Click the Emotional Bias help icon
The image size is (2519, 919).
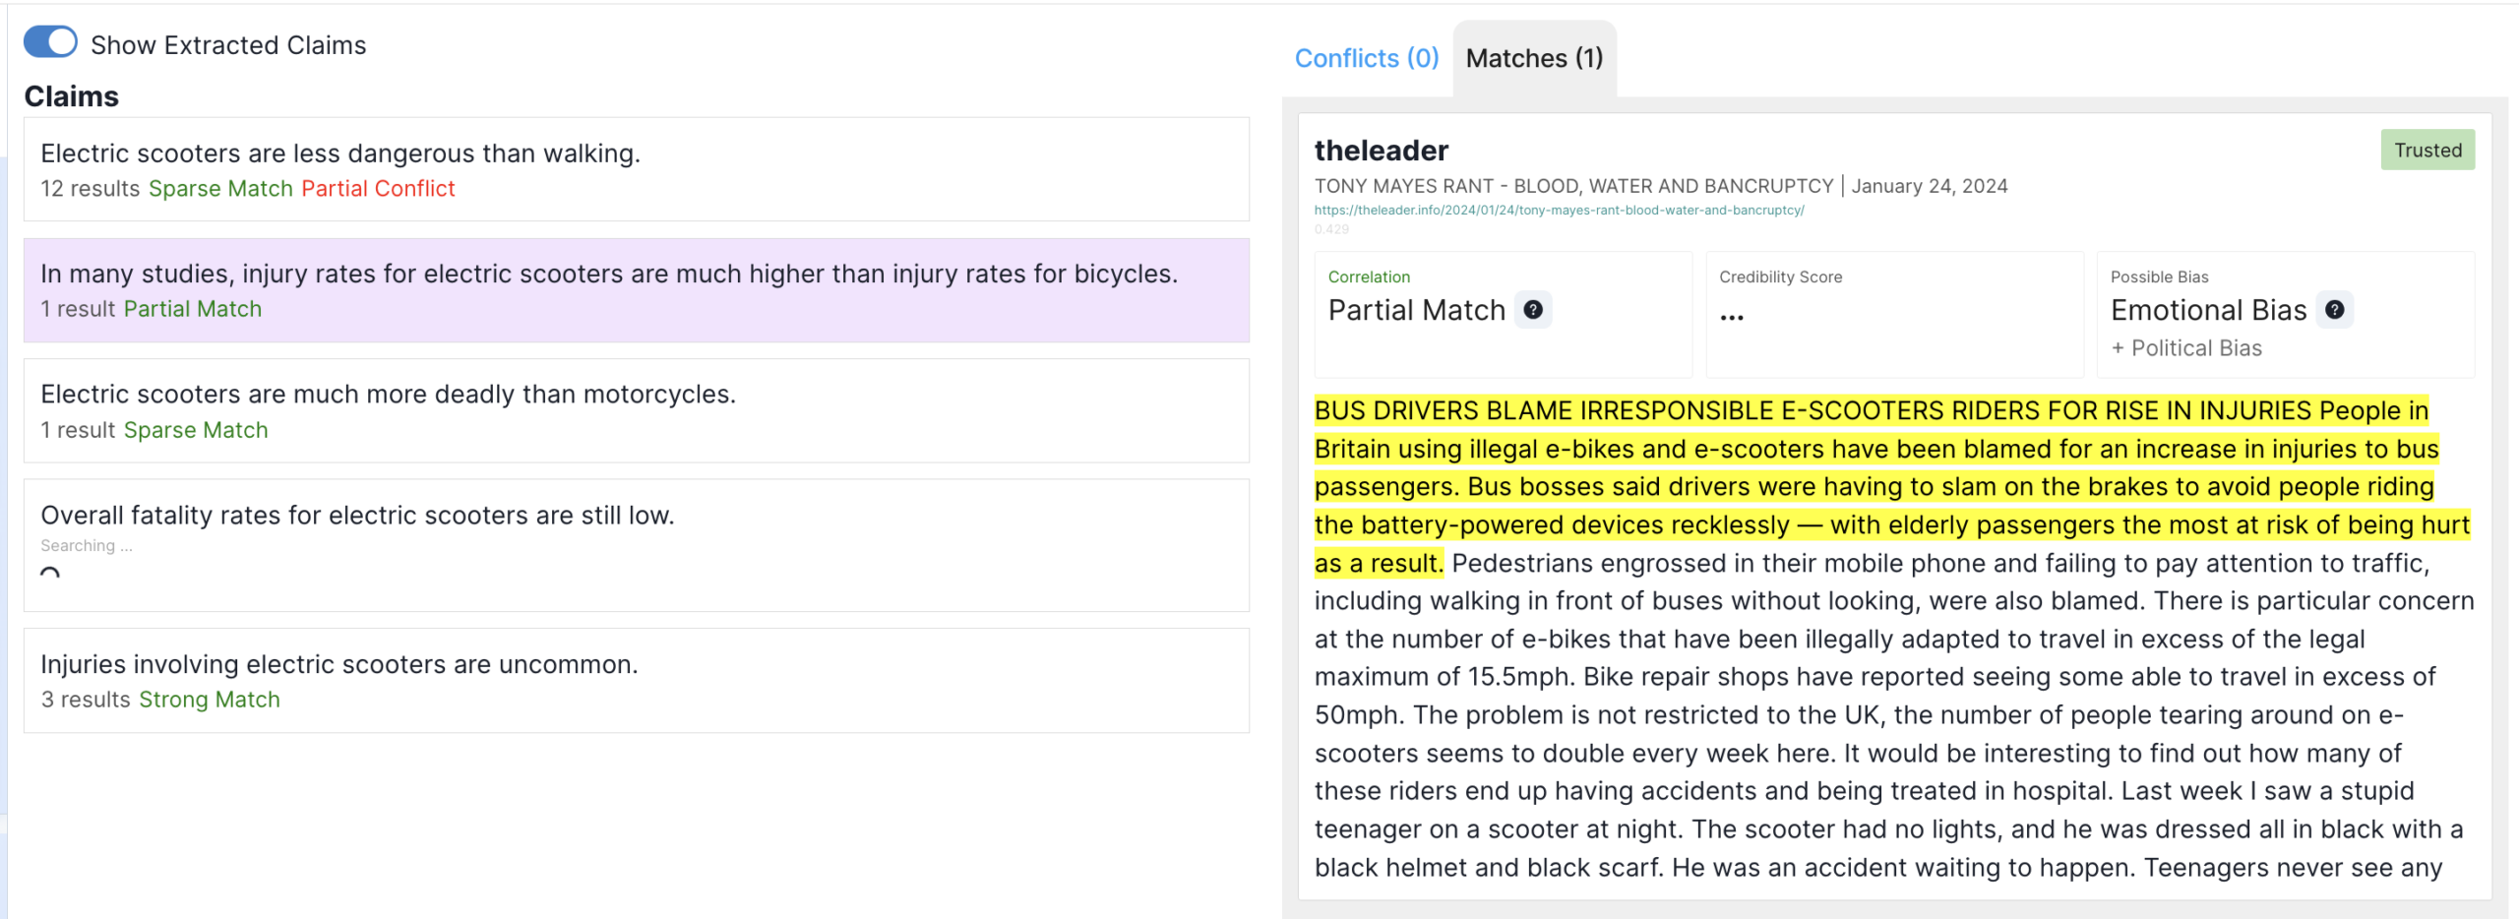pos(2334,310)
